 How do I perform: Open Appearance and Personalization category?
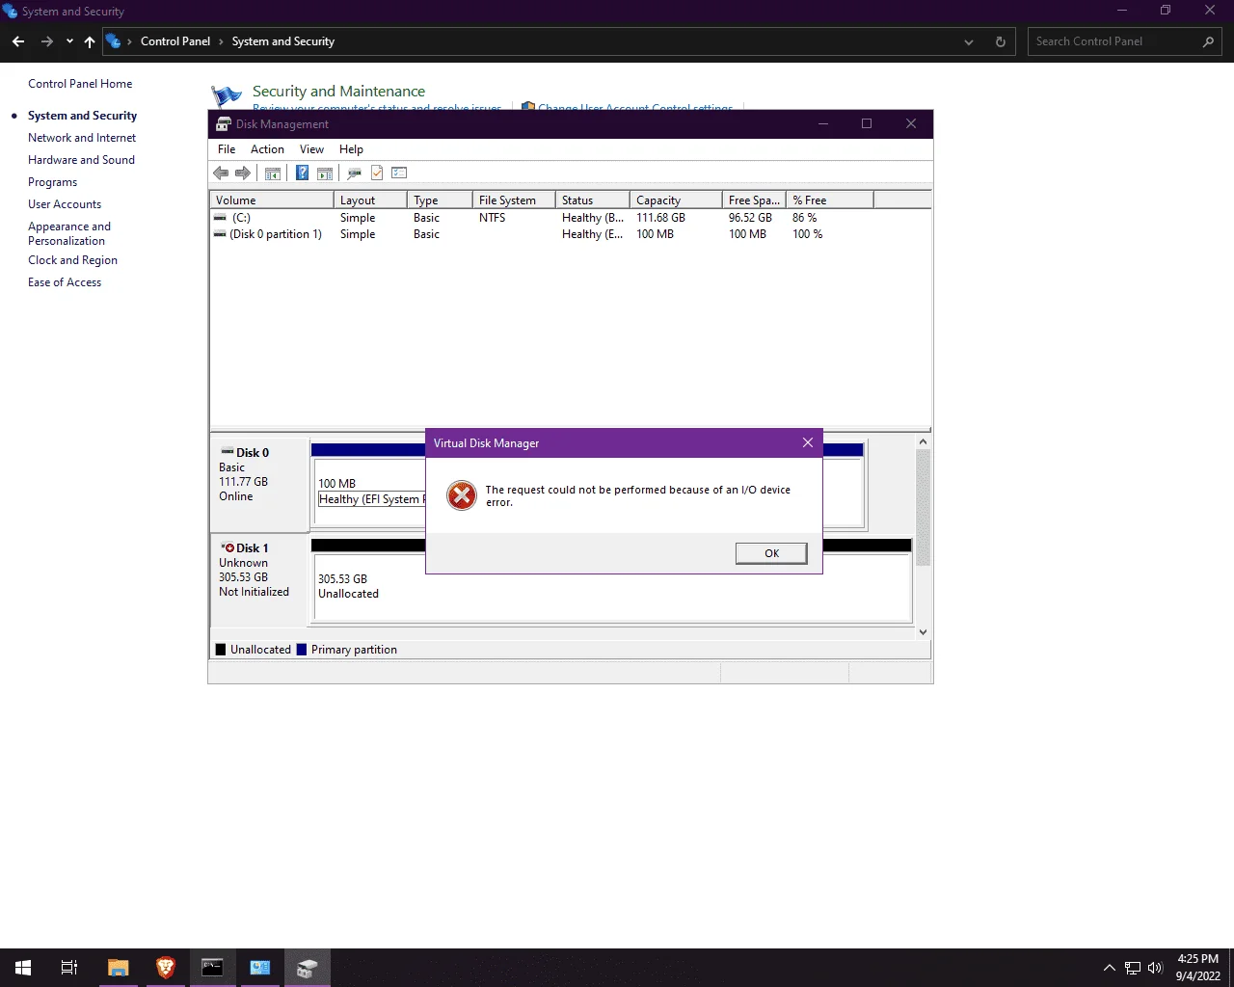point(69,233)
